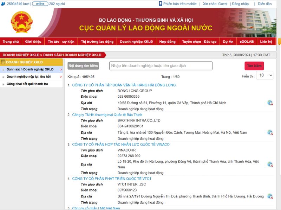
Task: Click the online status badge
Action: tap(40, 4)
